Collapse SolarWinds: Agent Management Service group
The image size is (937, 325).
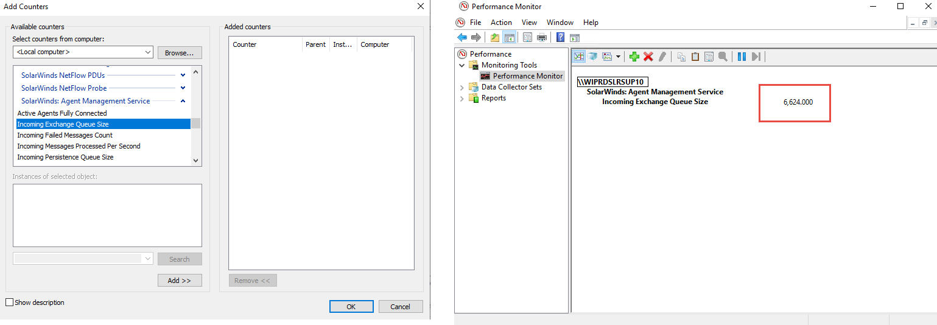click(183, 101)
